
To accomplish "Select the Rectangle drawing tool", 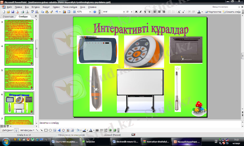I will [45, 130].
